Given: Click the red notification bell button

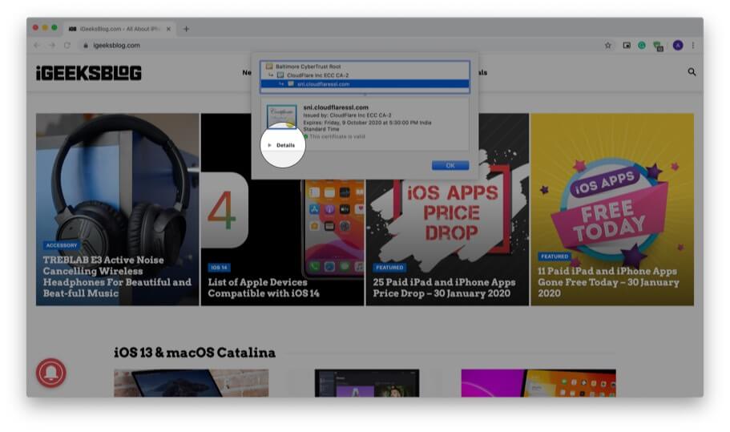Looking at the screenshot, I should tap(51, 373).
